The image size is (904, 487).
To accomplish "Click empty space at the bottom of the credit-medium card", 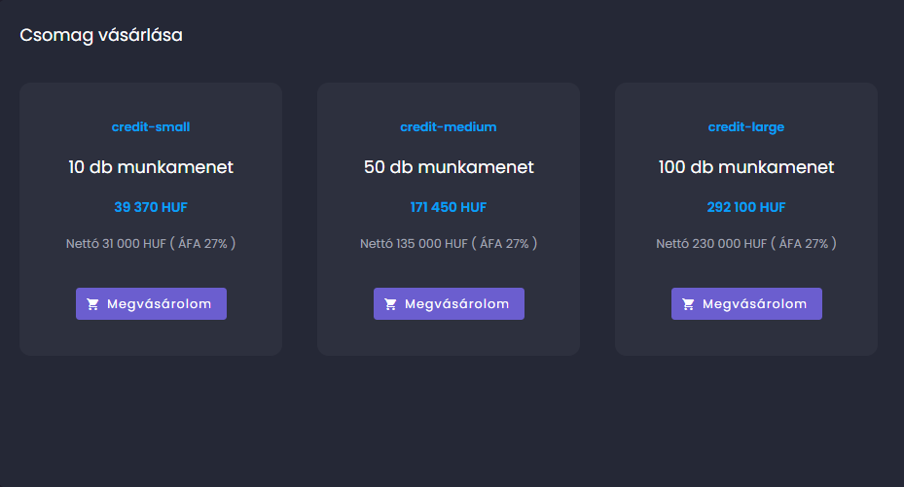I will point(449,338).
